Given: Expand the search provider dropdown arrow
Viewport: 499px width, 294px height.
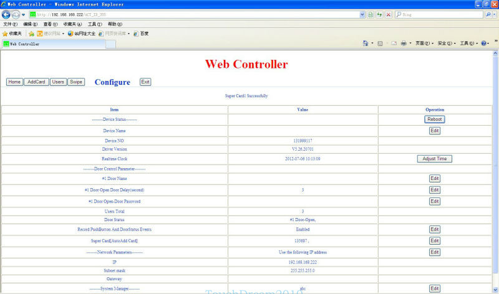Looking at the screenshot, I should click(494, 14).
